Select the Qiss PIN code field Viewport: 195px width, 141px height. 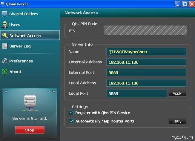click(145, 30)
